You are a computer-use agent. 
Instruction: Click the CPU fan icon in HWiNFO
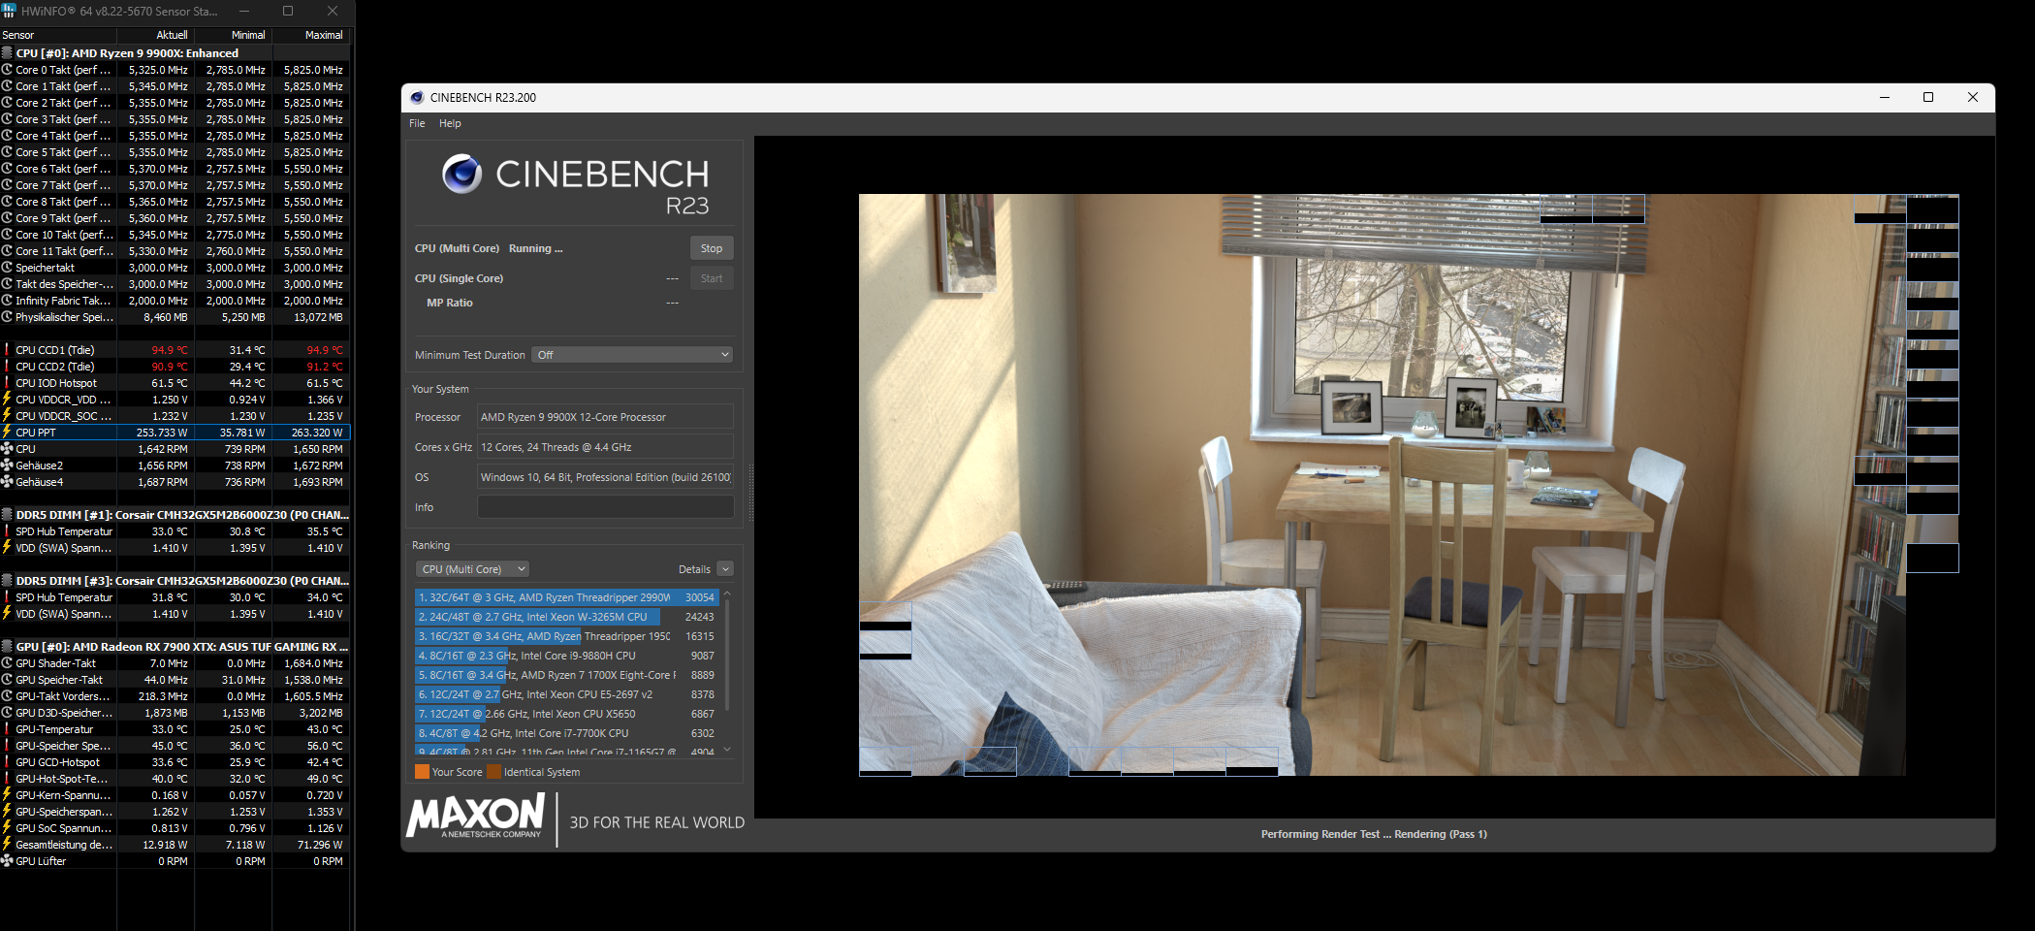[7, 449]
